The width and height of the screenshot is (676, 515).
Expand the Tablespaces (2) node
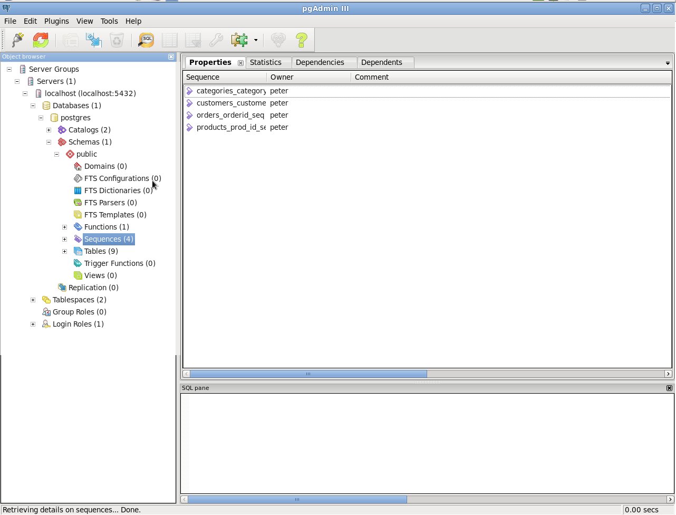point(33,300)
